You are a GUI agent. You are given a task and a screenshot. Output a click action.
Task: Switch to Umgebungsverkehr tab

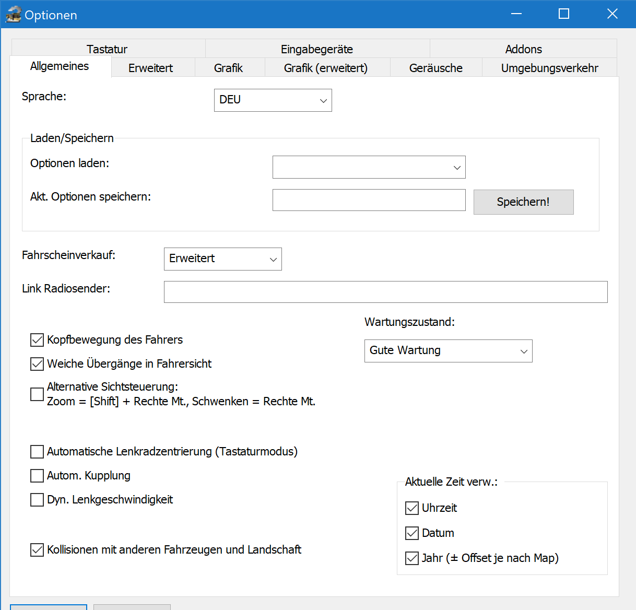pos(549,68)
